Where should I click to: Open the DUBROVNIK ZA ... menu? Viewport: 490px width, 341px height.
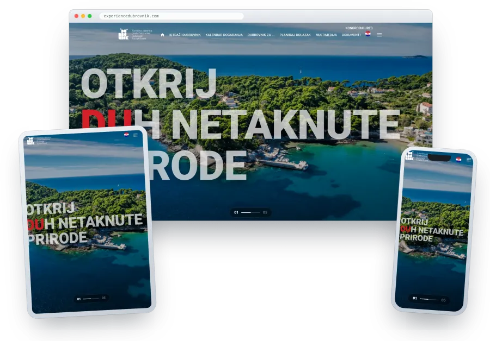click(261, 35)
